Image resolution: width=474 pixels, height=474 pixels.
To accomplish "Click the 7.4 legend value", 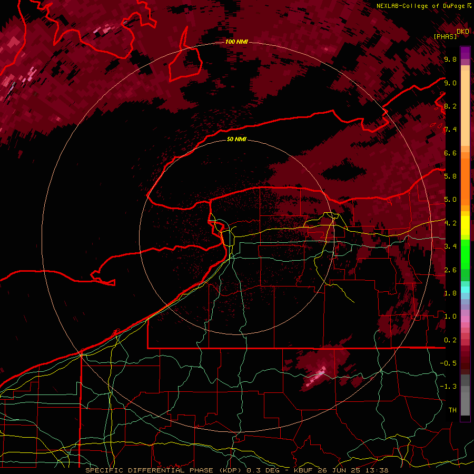I will pyautogui.click(x=450, y=130).
